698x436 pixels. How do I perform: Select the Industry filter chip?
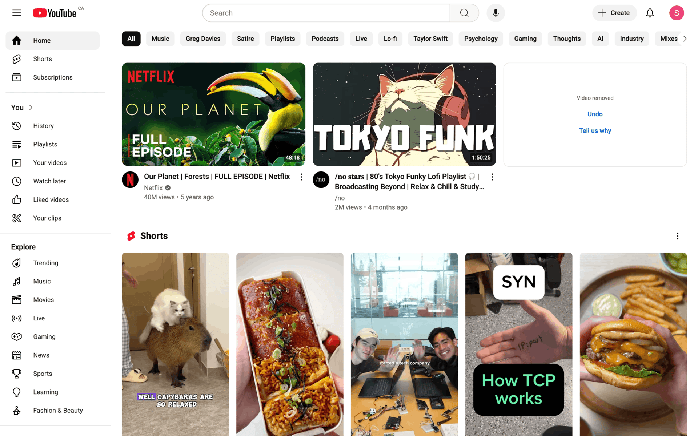pos(632,39)
